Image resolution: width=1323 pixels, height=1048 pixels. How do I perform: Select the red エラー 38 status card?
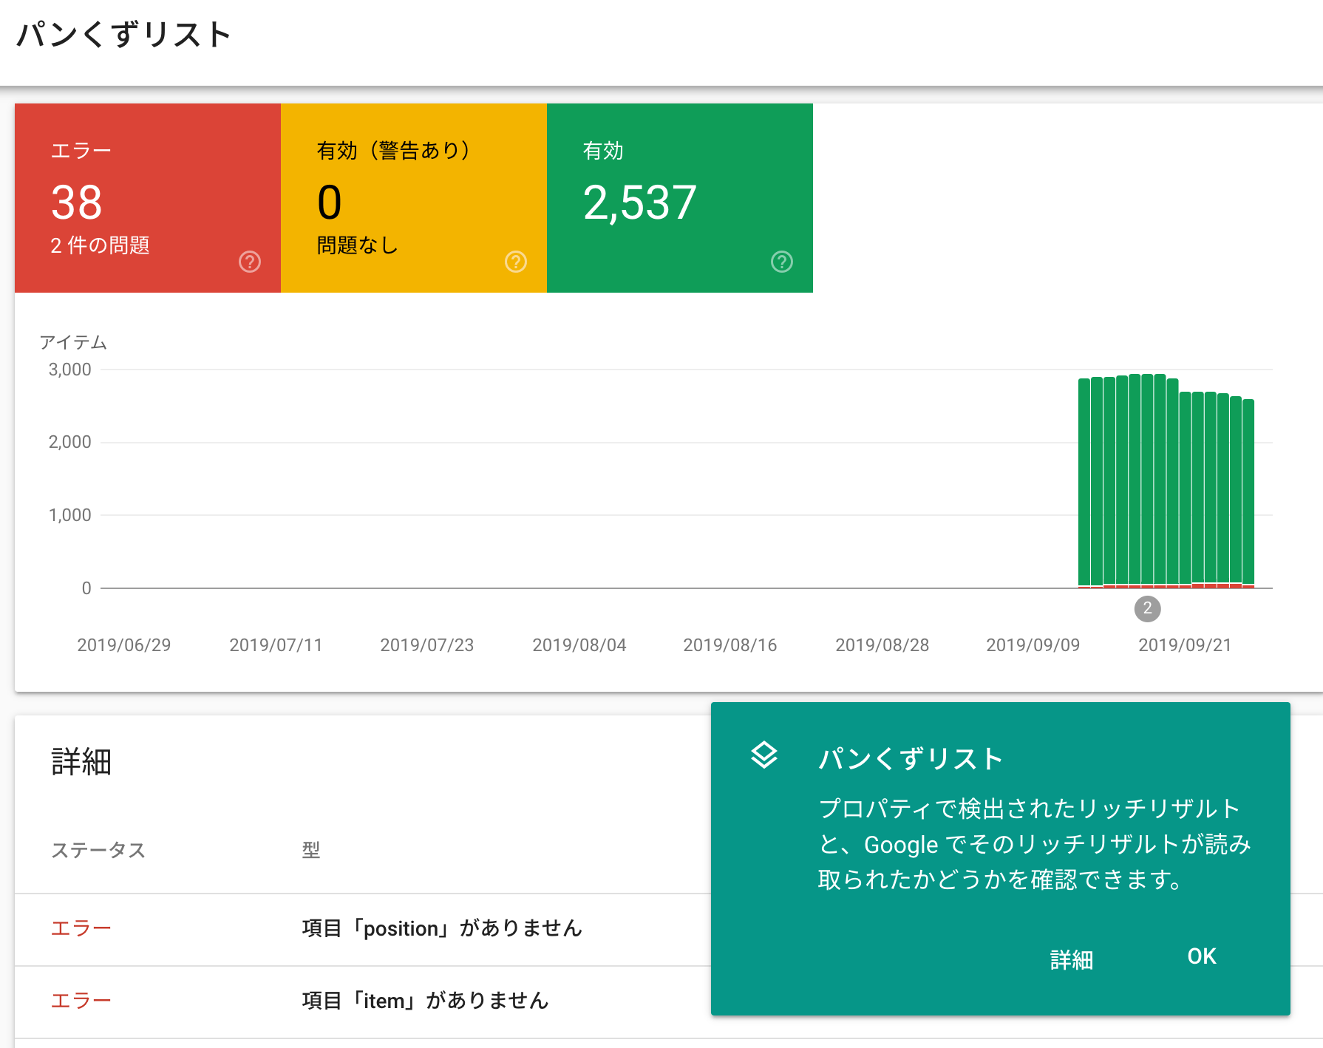(148, 198)
